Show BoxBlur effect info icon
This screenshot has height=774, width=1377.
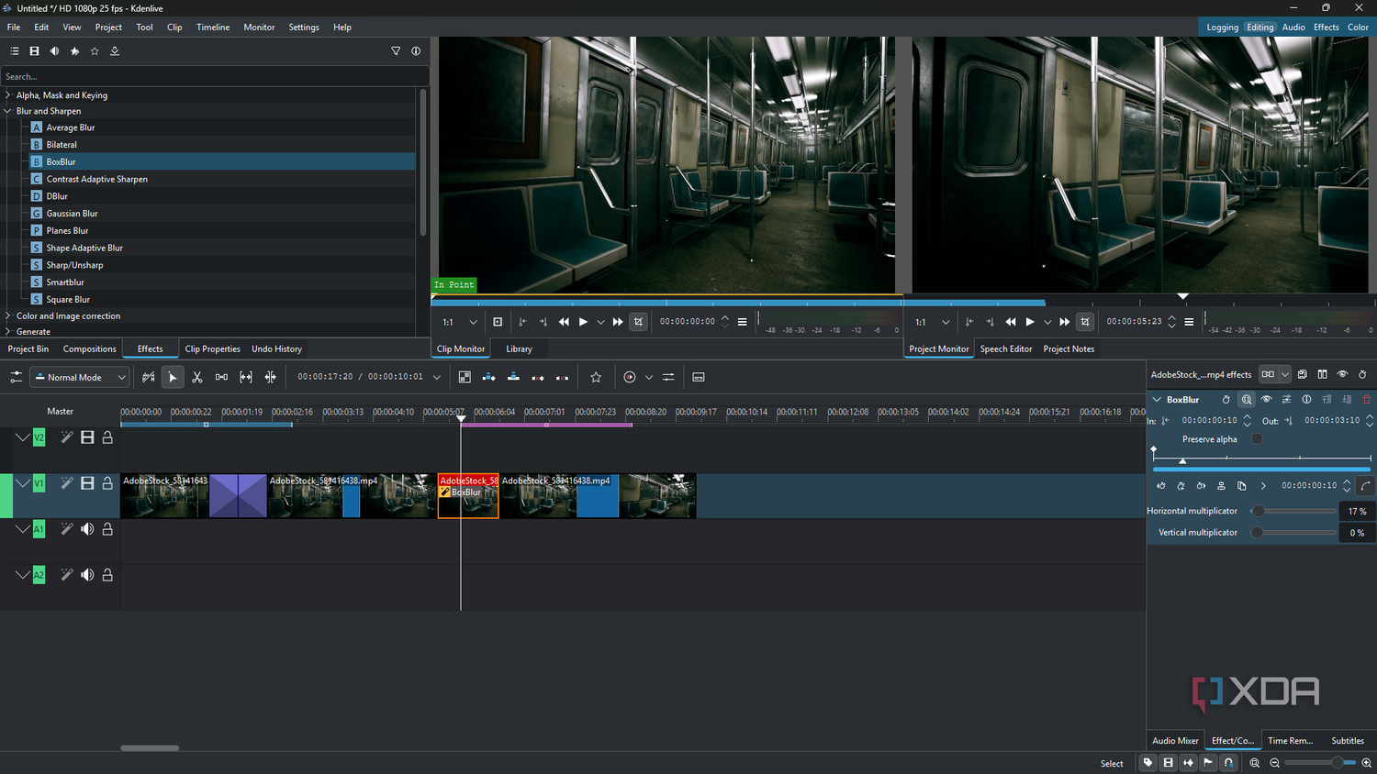point(1306,400)
